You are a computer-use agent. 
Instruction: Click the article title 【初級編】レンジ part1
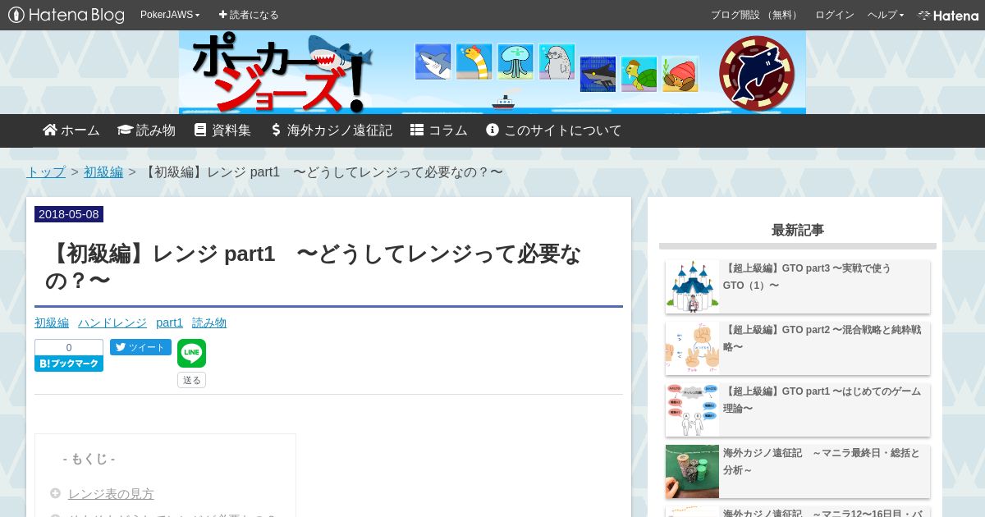313,267
